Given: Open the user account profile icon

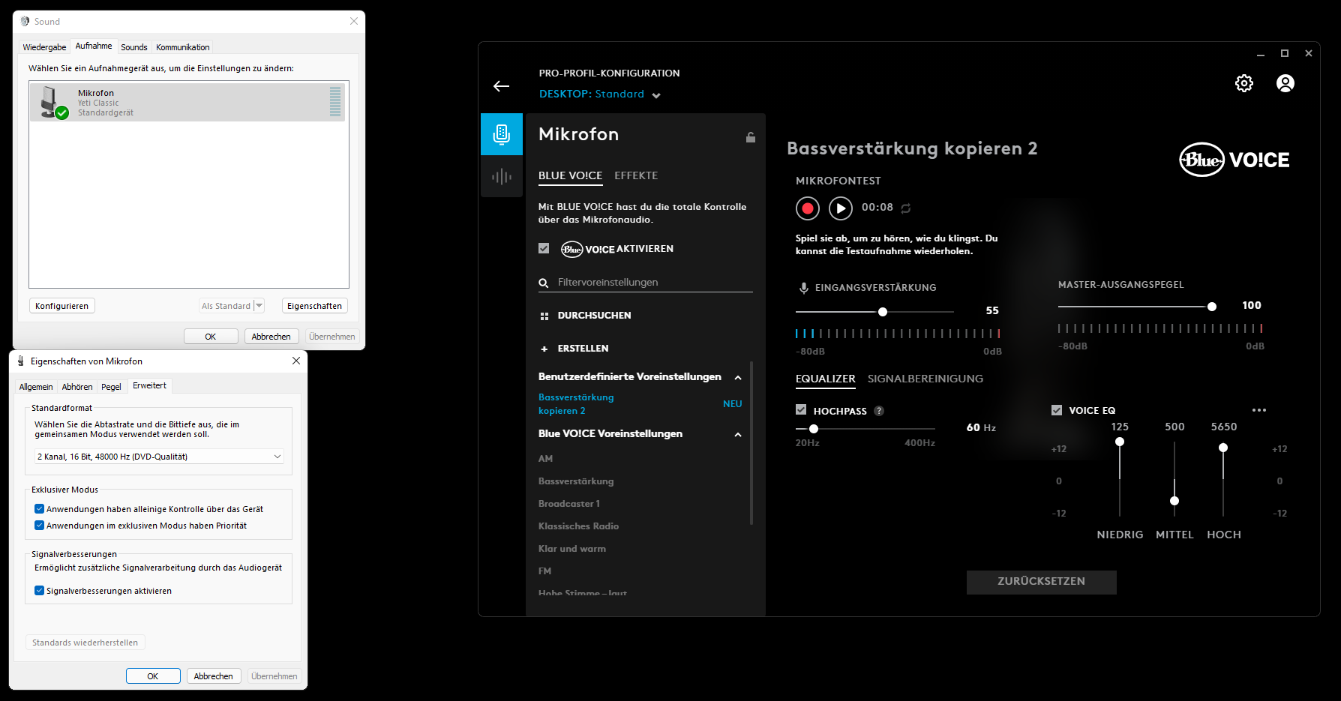Looking at the screenshot, I should point(1285,83).
